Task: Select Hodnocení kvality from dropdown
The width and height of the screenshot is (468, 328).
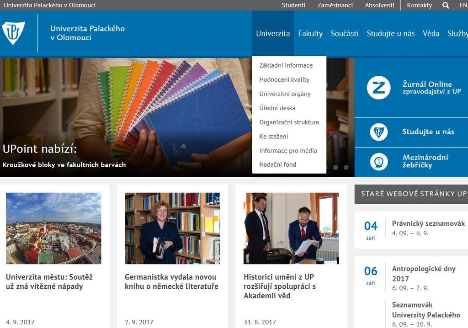Action: click(x=284, y=79)
